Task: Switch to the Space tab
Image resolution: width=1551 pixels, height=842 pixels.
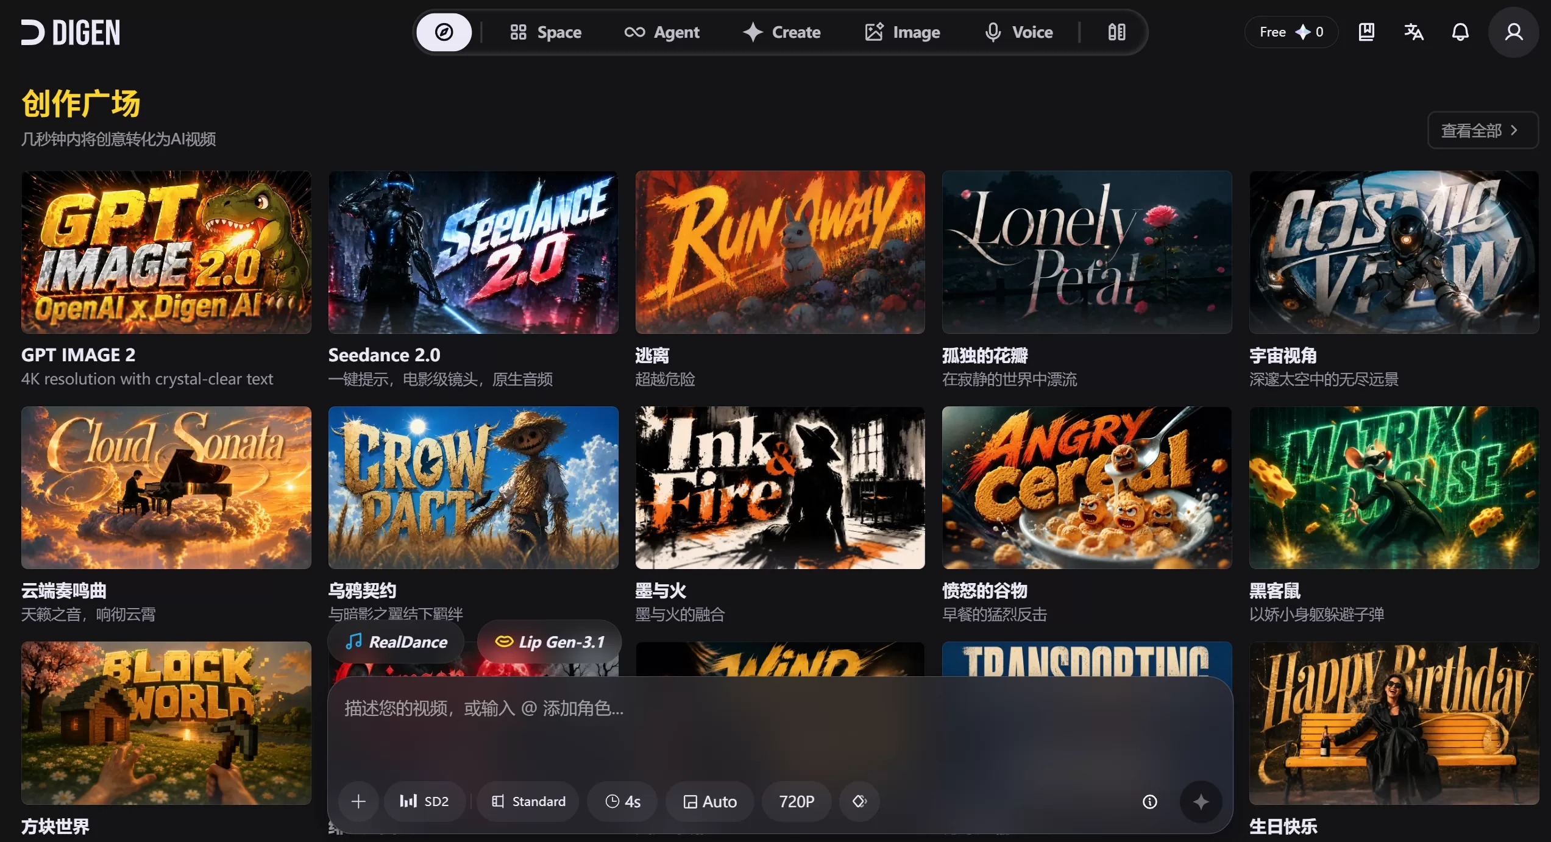Action: click(545, 32)
